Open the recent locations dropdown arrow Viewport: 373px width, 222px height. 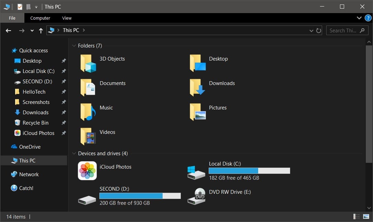(32, 31)
